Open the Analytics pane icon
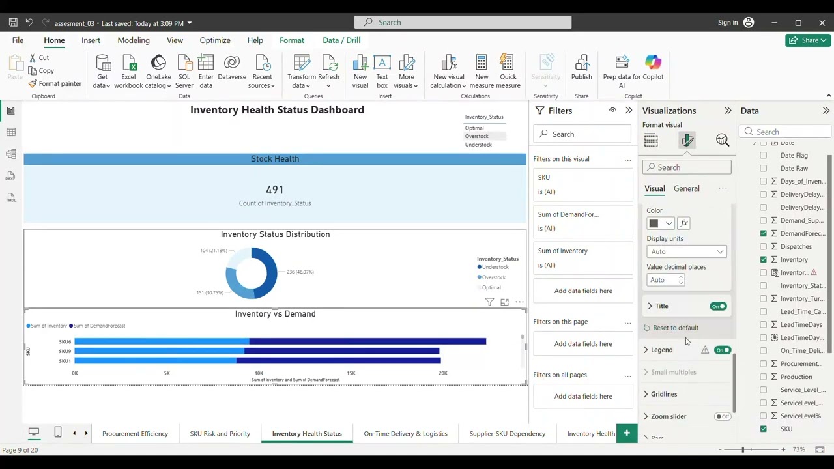The height and width of the screenshot is (469, 834). [x=722, y=140]
